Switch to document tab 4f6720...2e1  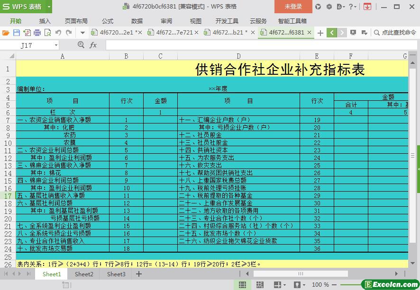116,33
